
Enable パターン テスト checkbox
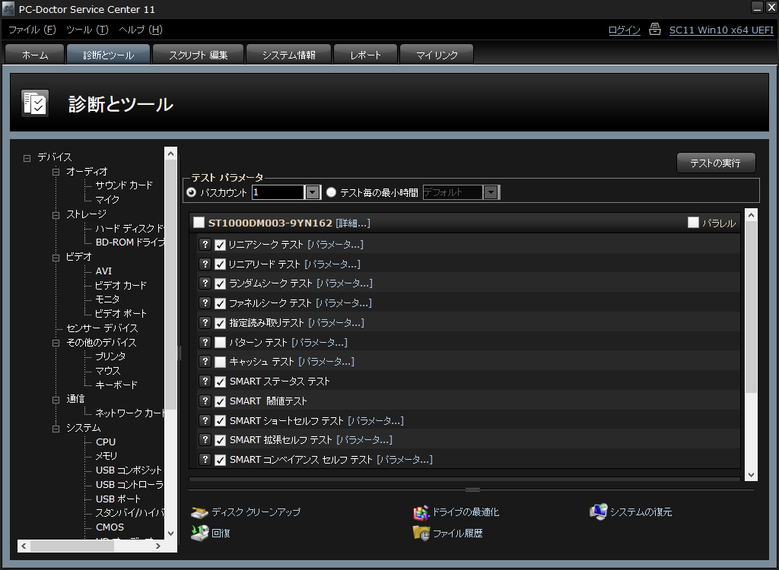220,343
